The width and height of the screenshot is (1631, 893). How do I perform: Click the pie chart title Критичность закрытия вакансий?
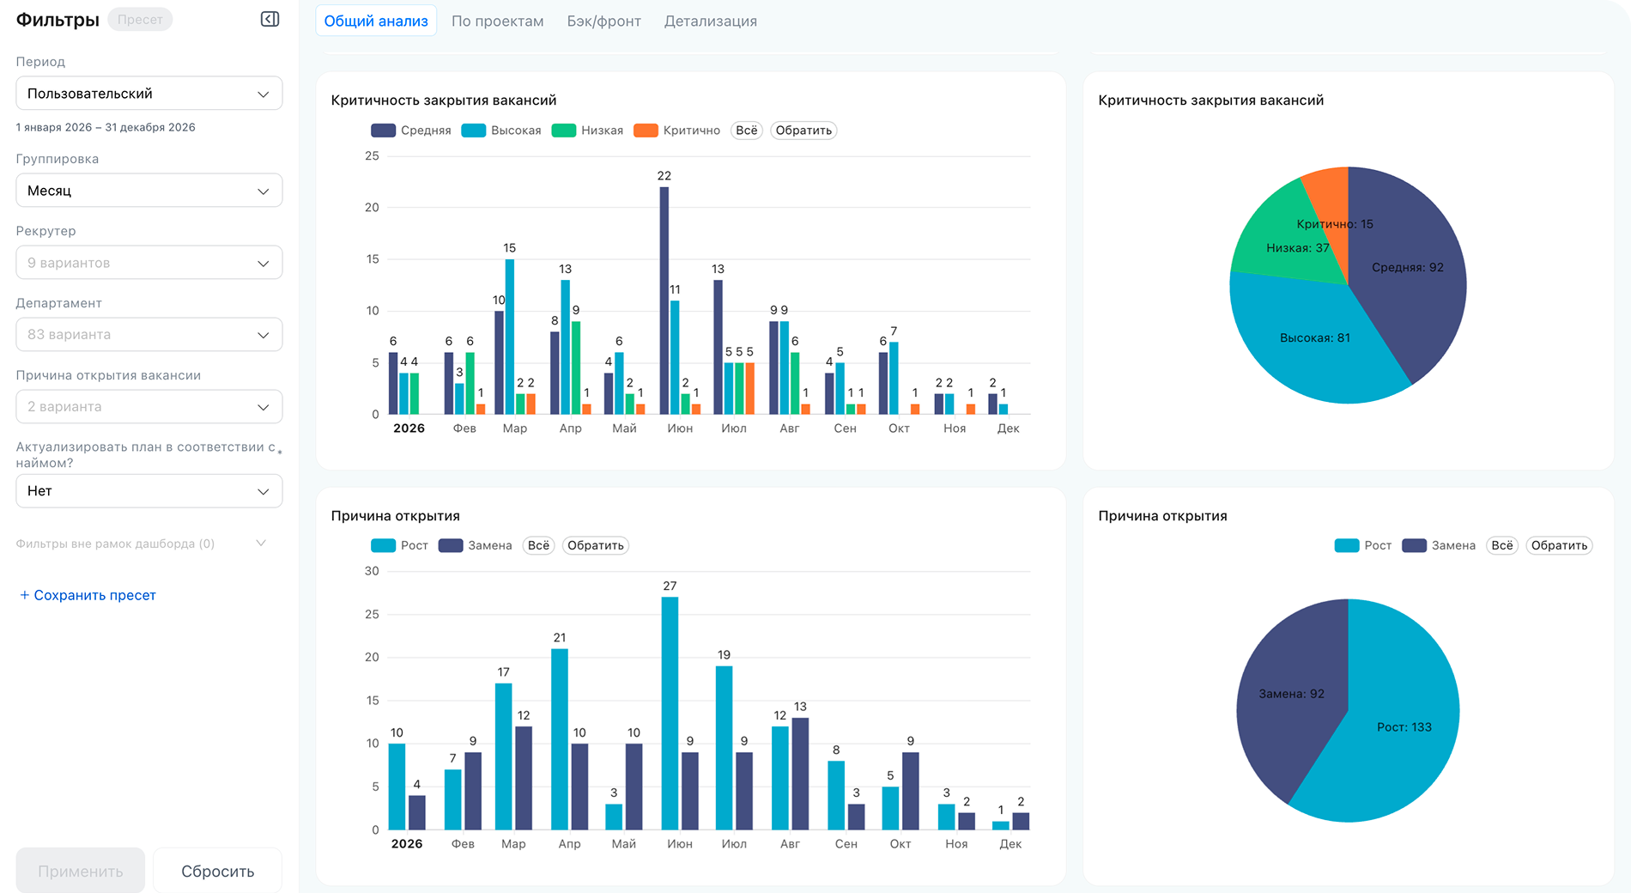click(x=1211, y=100)
